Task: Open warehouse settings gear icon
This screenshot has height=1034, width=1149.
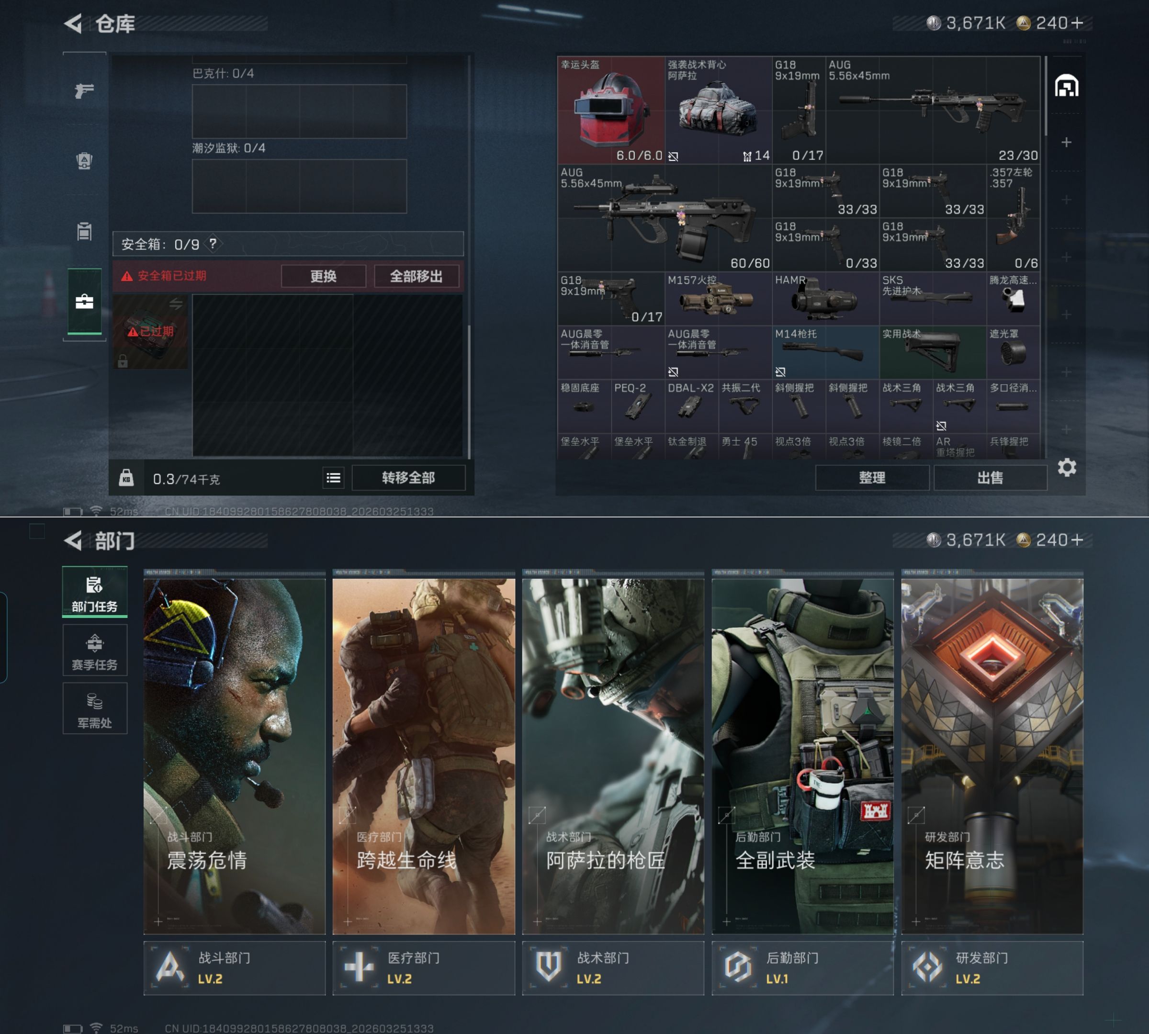Action: 1067,468
